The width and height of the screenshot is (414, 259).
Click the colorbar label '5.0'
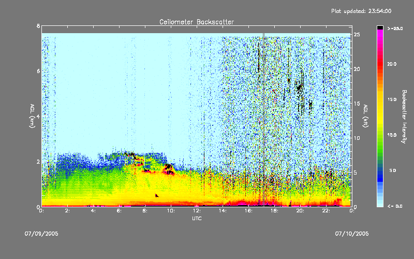coord(393,171)
